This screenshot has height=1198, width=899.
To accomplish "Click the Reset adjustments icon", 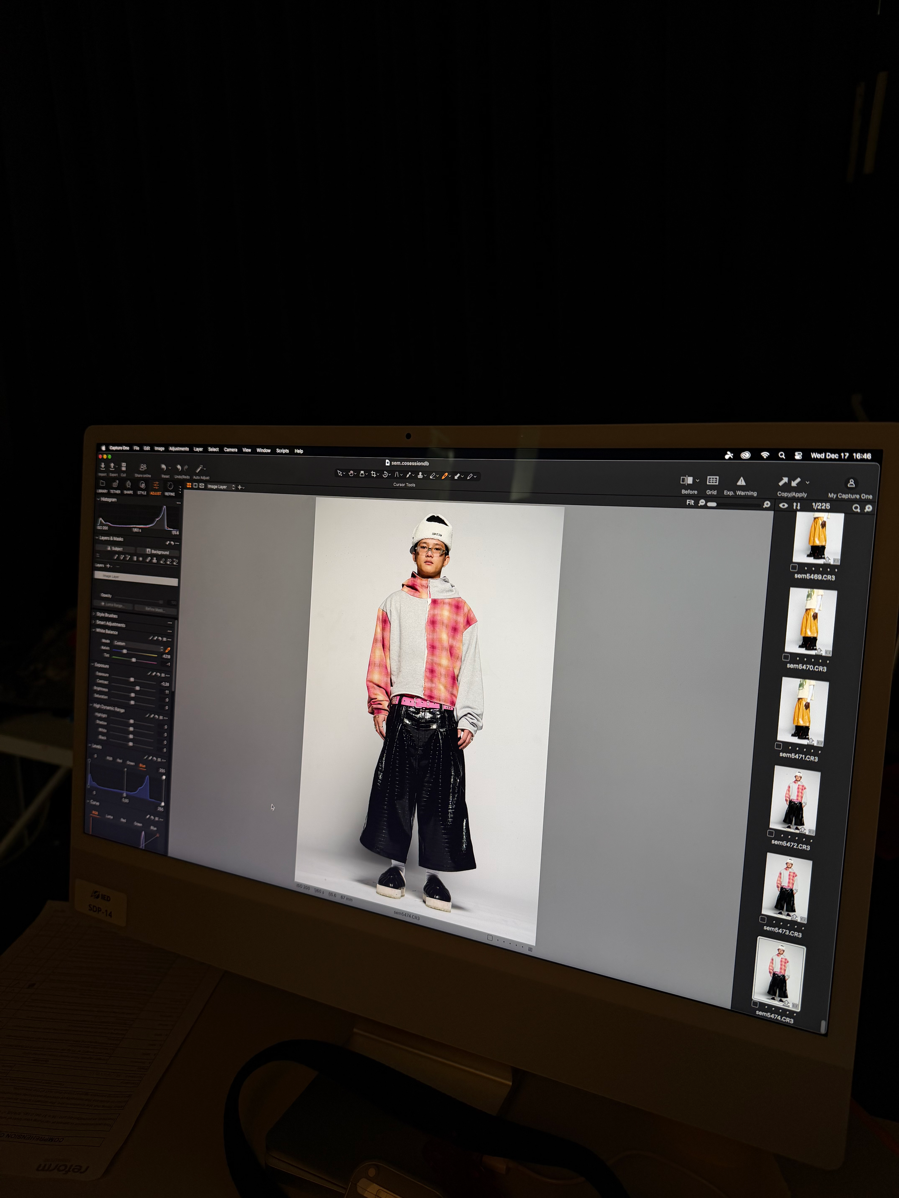I will (164, 468).
